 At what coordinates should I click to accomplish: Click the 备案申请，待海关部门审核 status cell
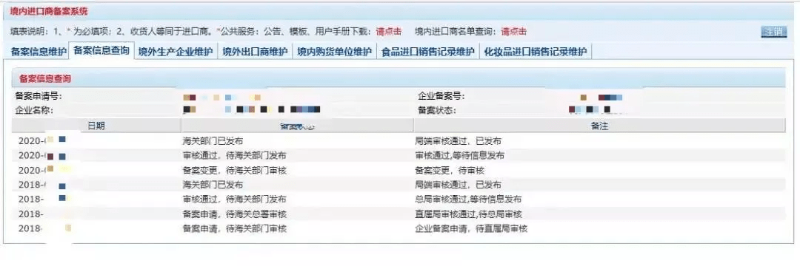point(235,229)
